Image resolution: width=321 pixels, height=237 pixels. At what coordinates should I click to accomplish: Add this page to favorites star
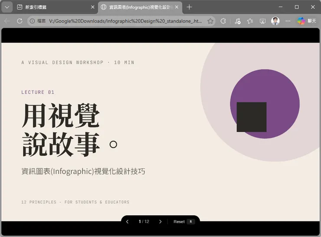[x=210, y=21]
